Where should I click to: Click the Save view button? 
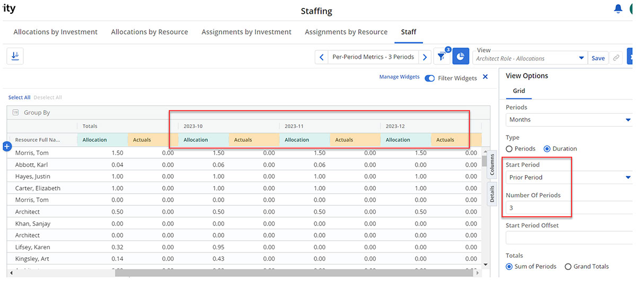click(598, 58)
